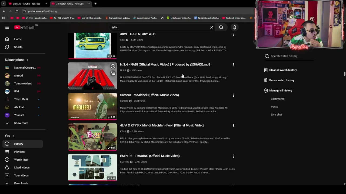
Task: Open more actions for 4LFA Fool video
Action: pyautogui.click(x=234, y=126)
